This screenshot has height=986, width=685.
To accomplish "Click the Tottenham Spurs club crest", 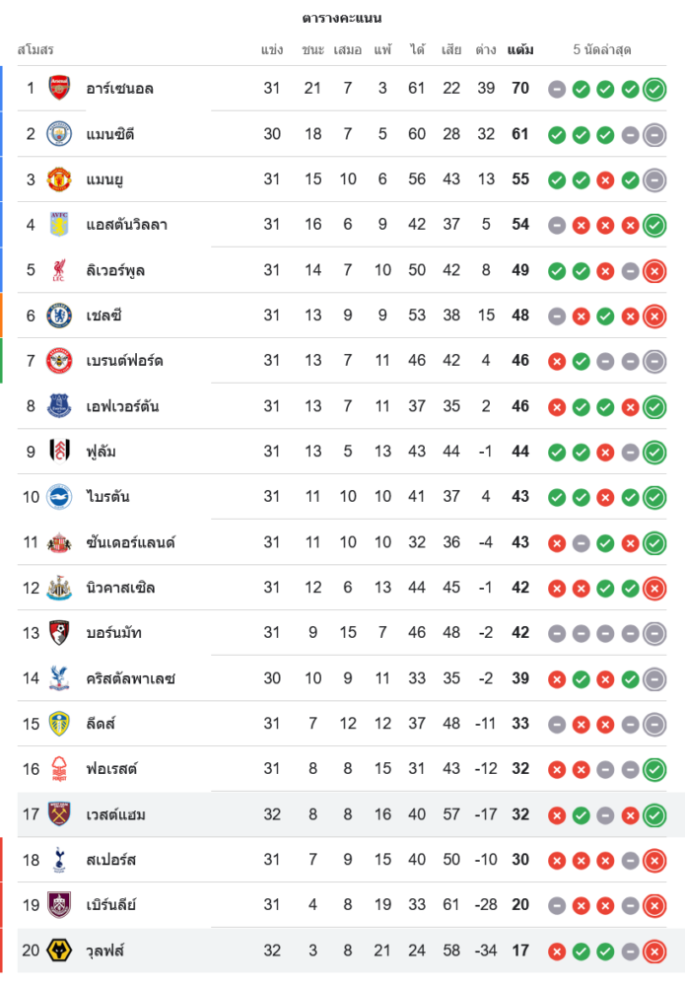I will click(x=59, y=860).
